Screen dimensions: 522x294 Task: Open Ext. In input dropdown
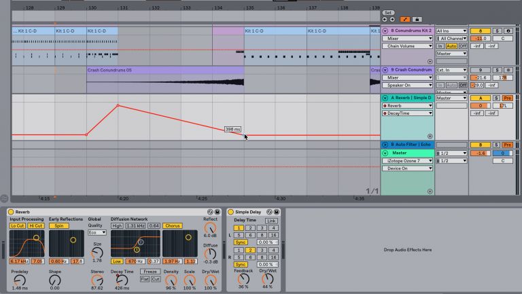tap(451, 70)
